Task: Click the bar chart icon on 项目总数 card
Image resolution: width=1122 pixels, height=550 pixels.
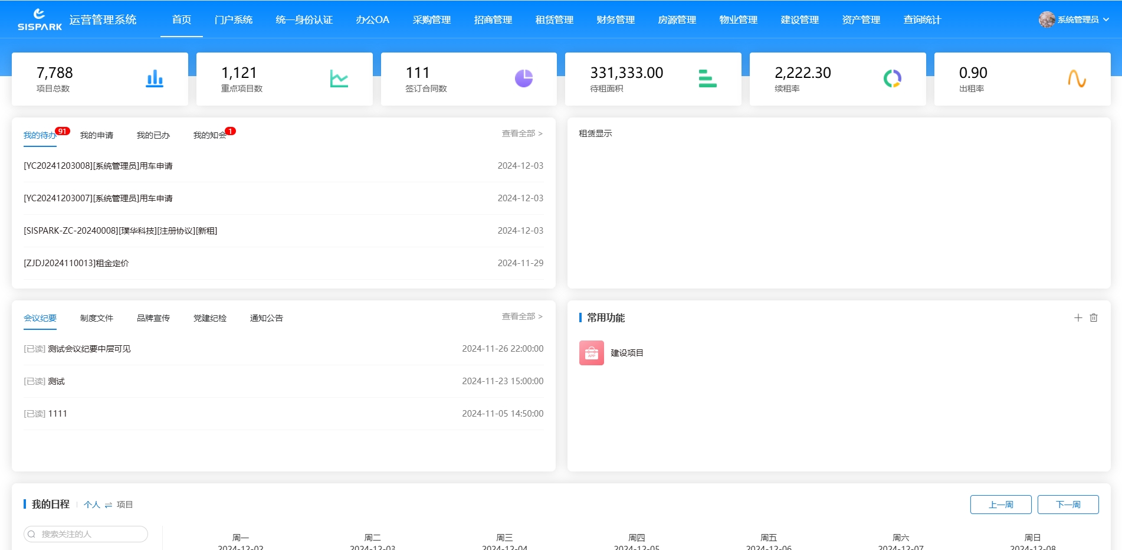Action: pos(155,78)
